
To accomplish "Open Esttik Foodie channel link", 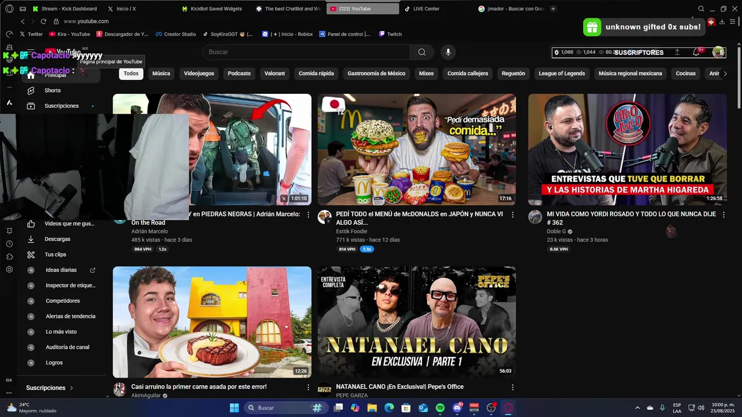I will tap(351, 232).
